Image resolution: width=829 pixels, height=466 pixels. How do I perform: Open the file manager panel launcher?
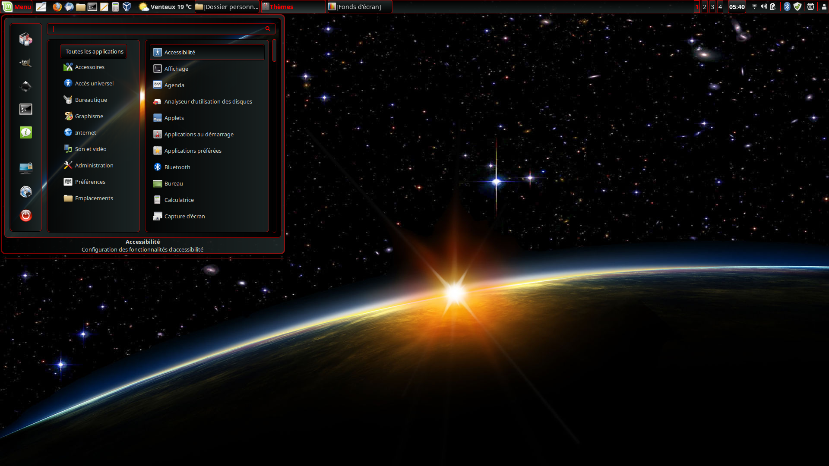coord(81,6)
